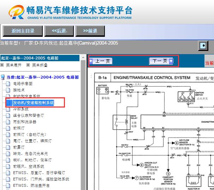214x190 pixels.
Task: Open the 转向、危急闪光单元 tree item
Action: tap(30, 154)
